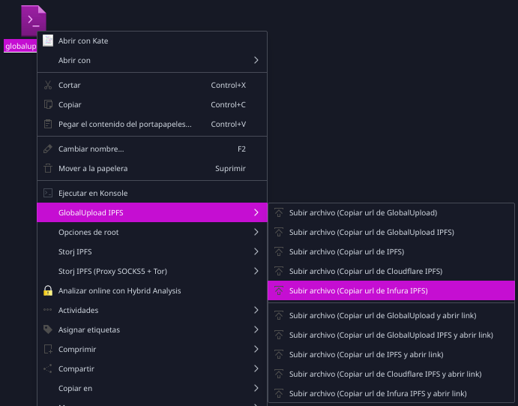
Task: Click the globalup file name label
Action: pos(20,46)
